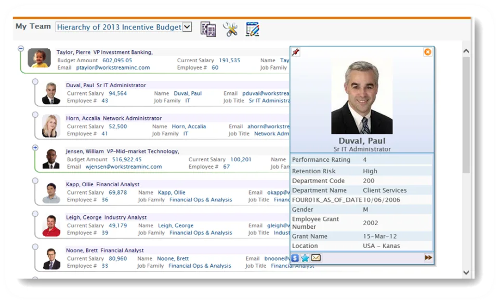This screenshot has width=499, height=303.
Task: Click the blue star icon in popup footer
Action: point(305,258)
